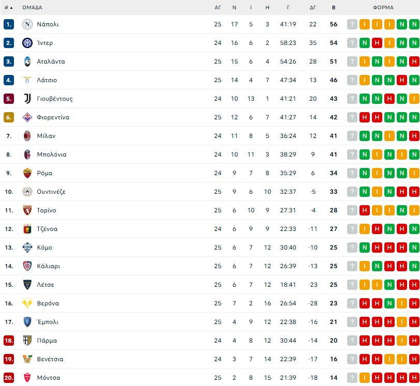Screen dimensions: 420x386
Task: Click the Roma club crest icon
Action: (27, 173)
